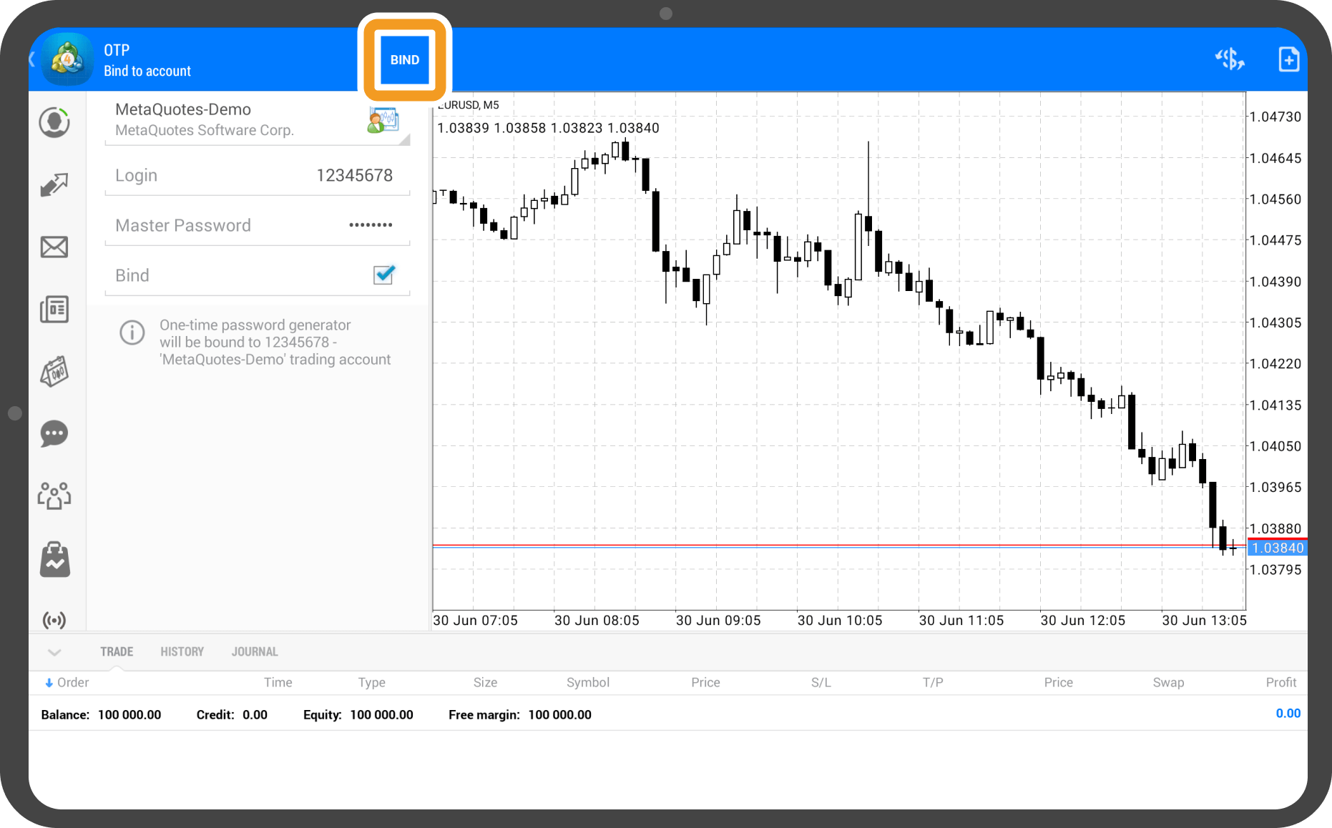
Task: Click the symbol currency exchange icon
Action: click(1230, 59)
